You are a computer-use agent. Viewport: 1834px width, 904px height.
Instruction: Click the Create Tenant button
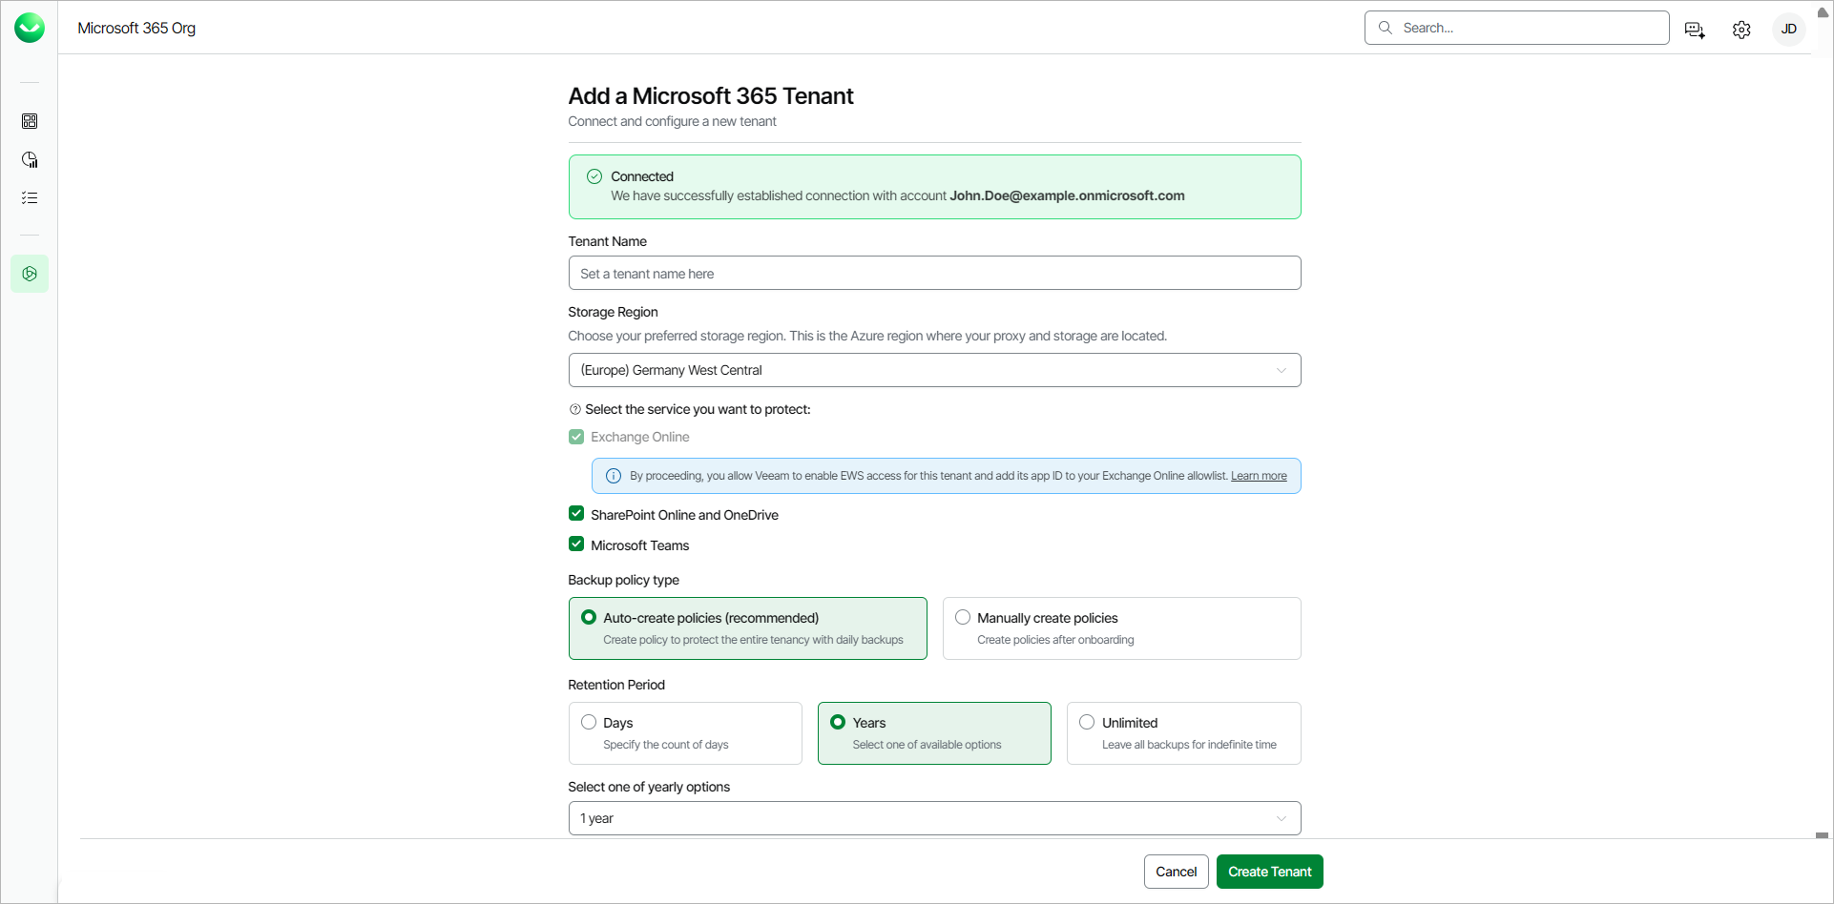(x=1269, y=872)
